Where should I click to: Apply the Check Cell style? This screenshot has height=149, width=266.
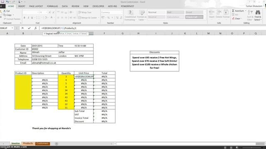tap(194, 17)
